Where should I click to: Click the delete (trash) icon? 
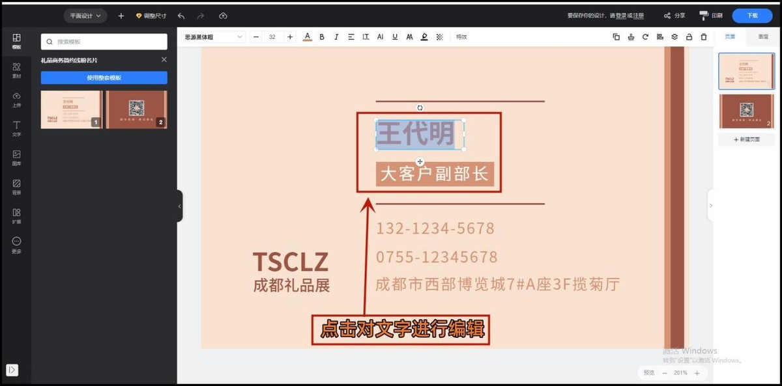point(704,37)
